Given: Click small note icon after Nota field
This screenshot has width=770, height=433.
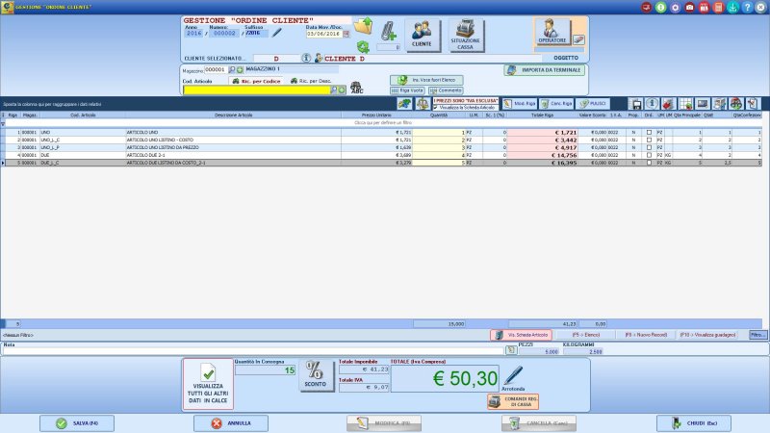Looking at the screenshot, I should click(x=511, y=350).
